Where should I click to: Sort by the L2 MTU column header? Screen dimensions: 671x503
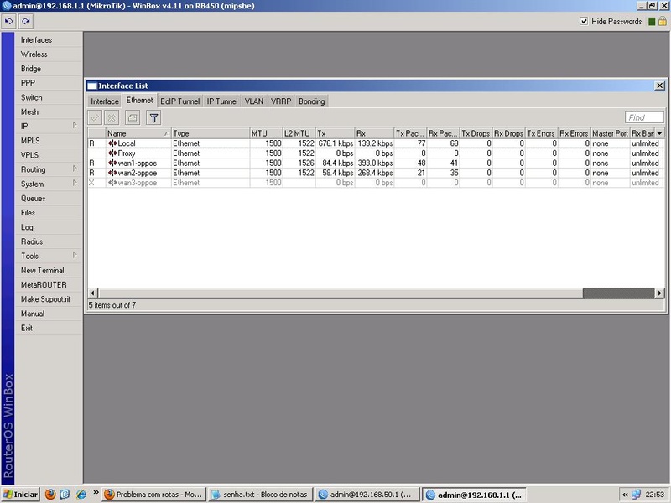pos(299,133)
